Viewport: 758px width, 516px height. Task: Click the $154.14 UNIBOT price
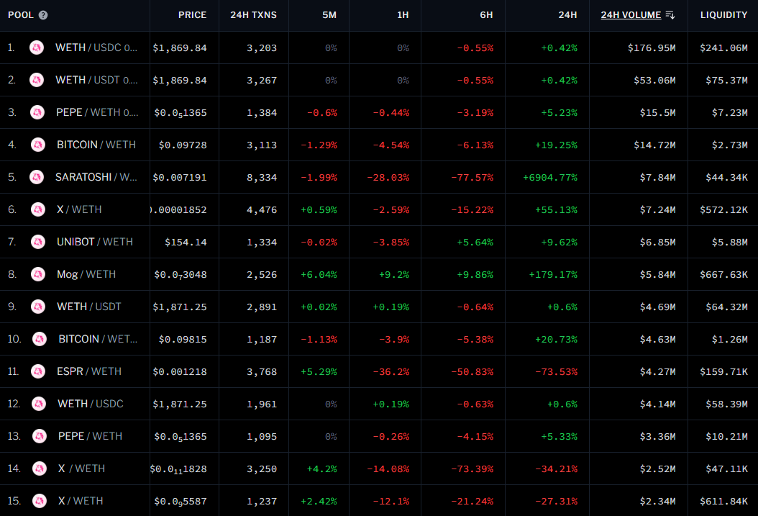pos(186,243)
